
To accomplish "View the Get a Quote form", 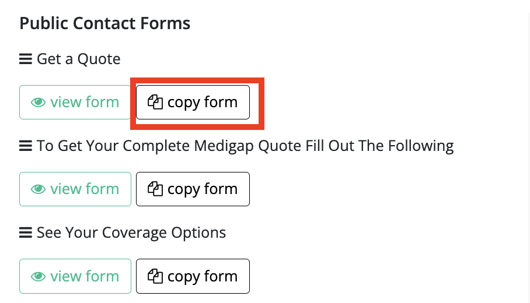I will (75, 102).
